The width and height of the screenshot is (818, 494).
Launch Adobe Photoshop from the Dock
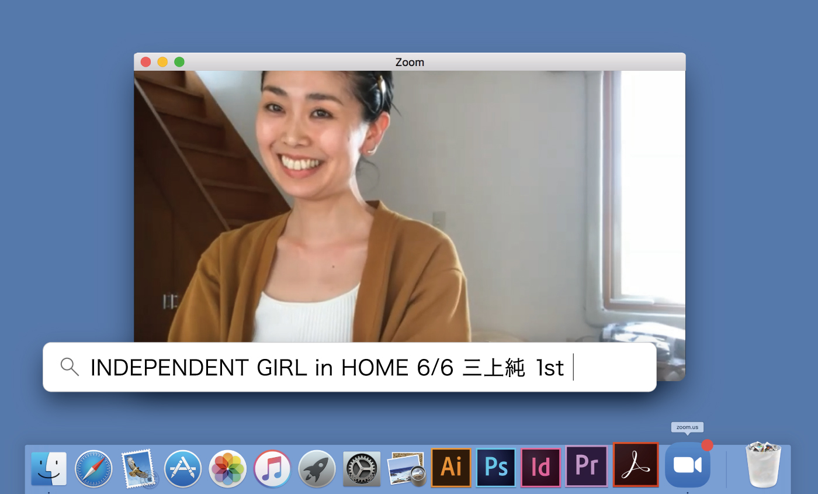(496, 467)
